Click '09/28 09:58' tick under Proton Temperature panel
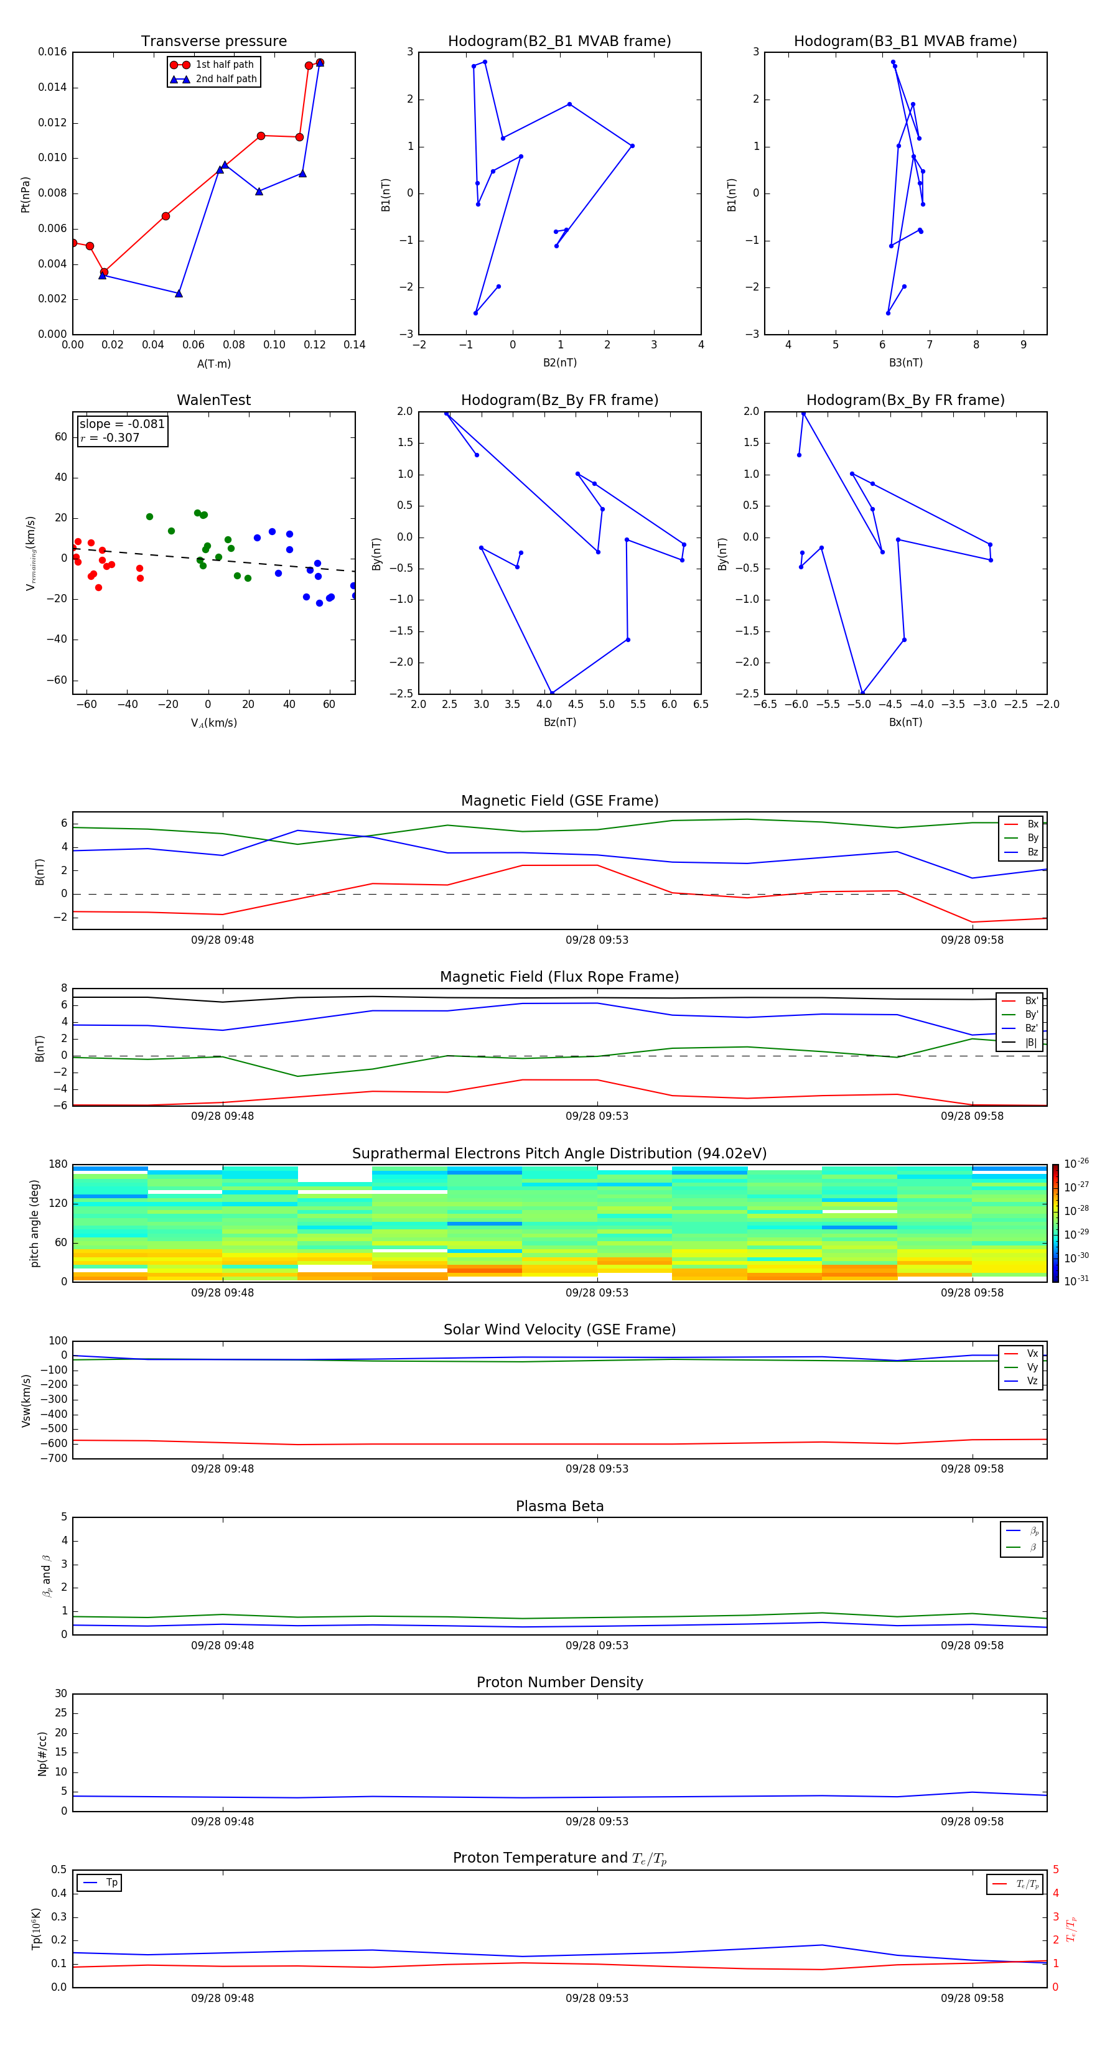This screenshot has width=1120, height=2053. tap(972, 1998)
